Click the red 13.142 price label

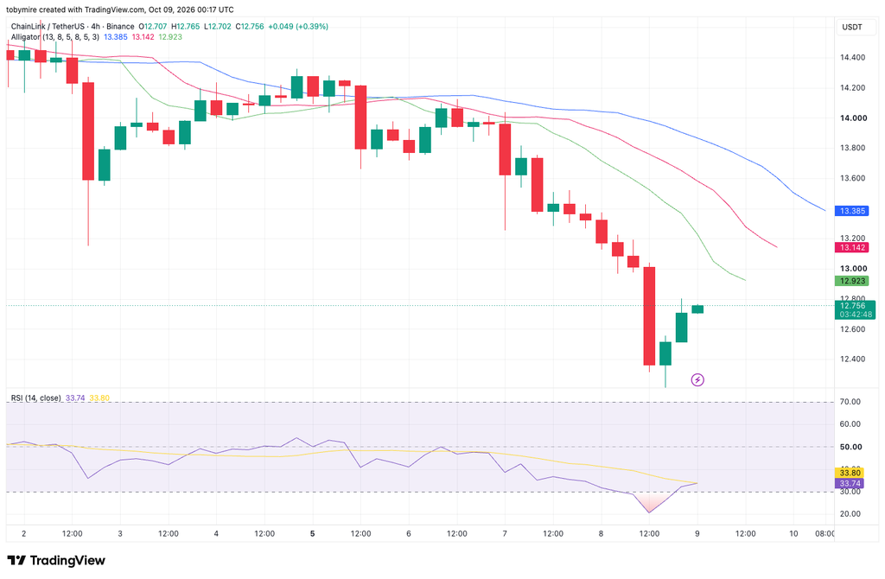point(851,248)
